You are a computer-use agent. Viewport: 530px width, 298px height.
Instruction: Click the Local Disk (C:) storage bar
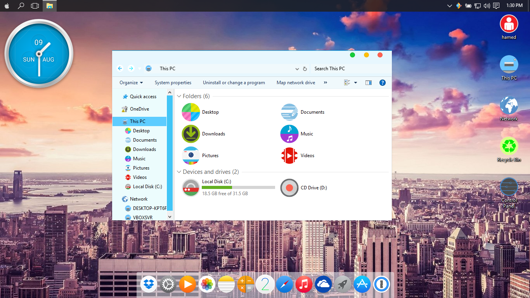[238, 187]
